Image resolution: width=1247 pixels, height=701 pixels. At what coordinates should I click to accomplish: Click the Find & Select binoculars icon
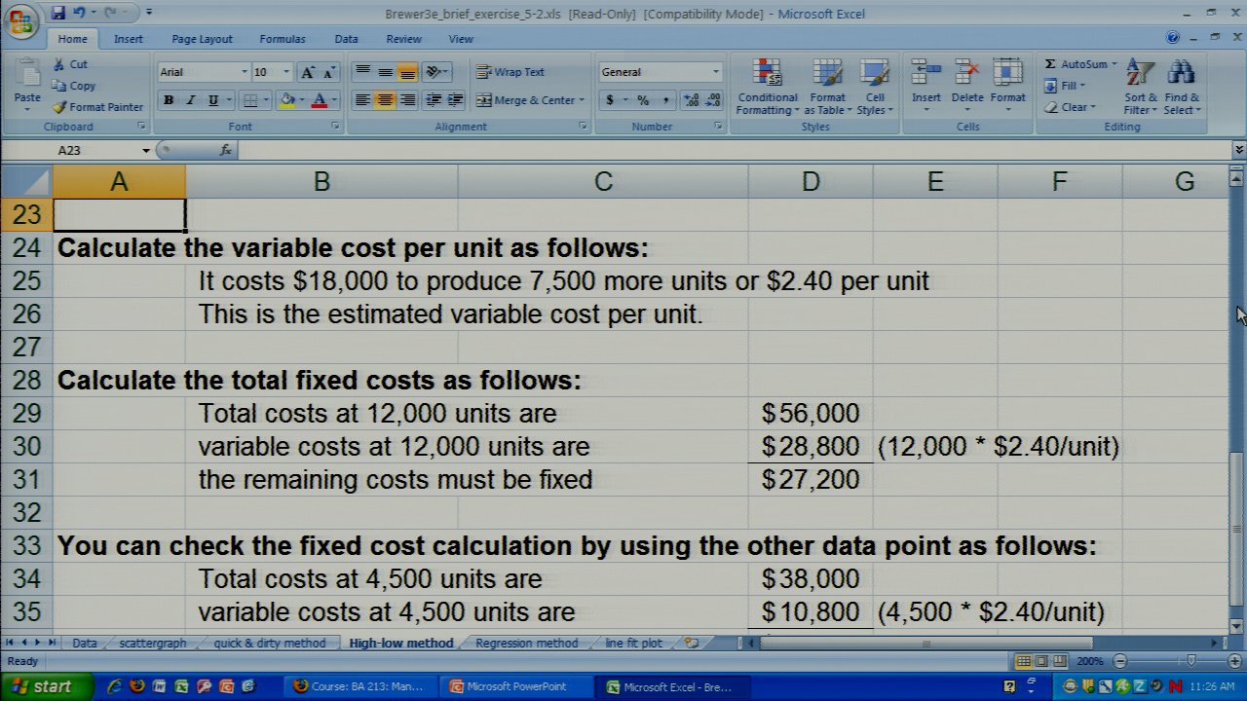click(x=1181, y=76)
